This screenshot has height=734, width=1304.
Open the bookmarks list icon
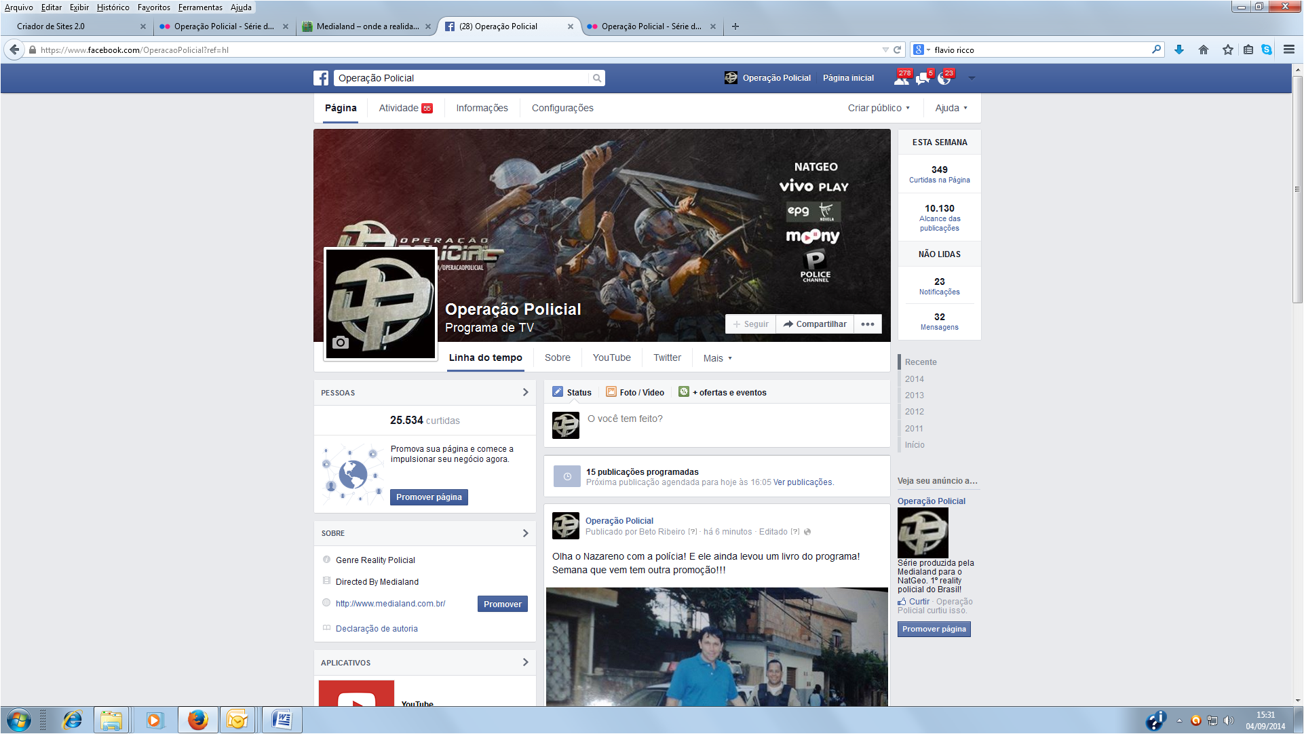pyautogui.click(x=1248, y=50)
